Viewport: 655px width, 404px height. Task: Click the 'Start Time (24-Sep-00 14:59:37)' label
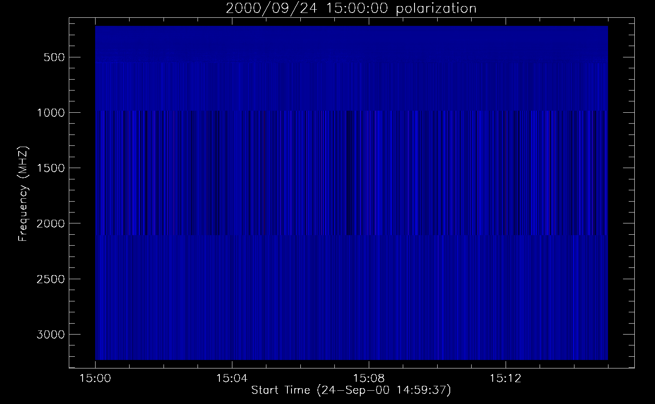tap(351, 390)
